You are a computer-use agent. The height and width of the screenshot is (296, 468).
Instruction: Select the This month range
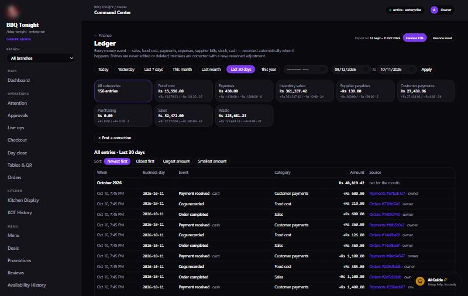(x=182, y=69)
